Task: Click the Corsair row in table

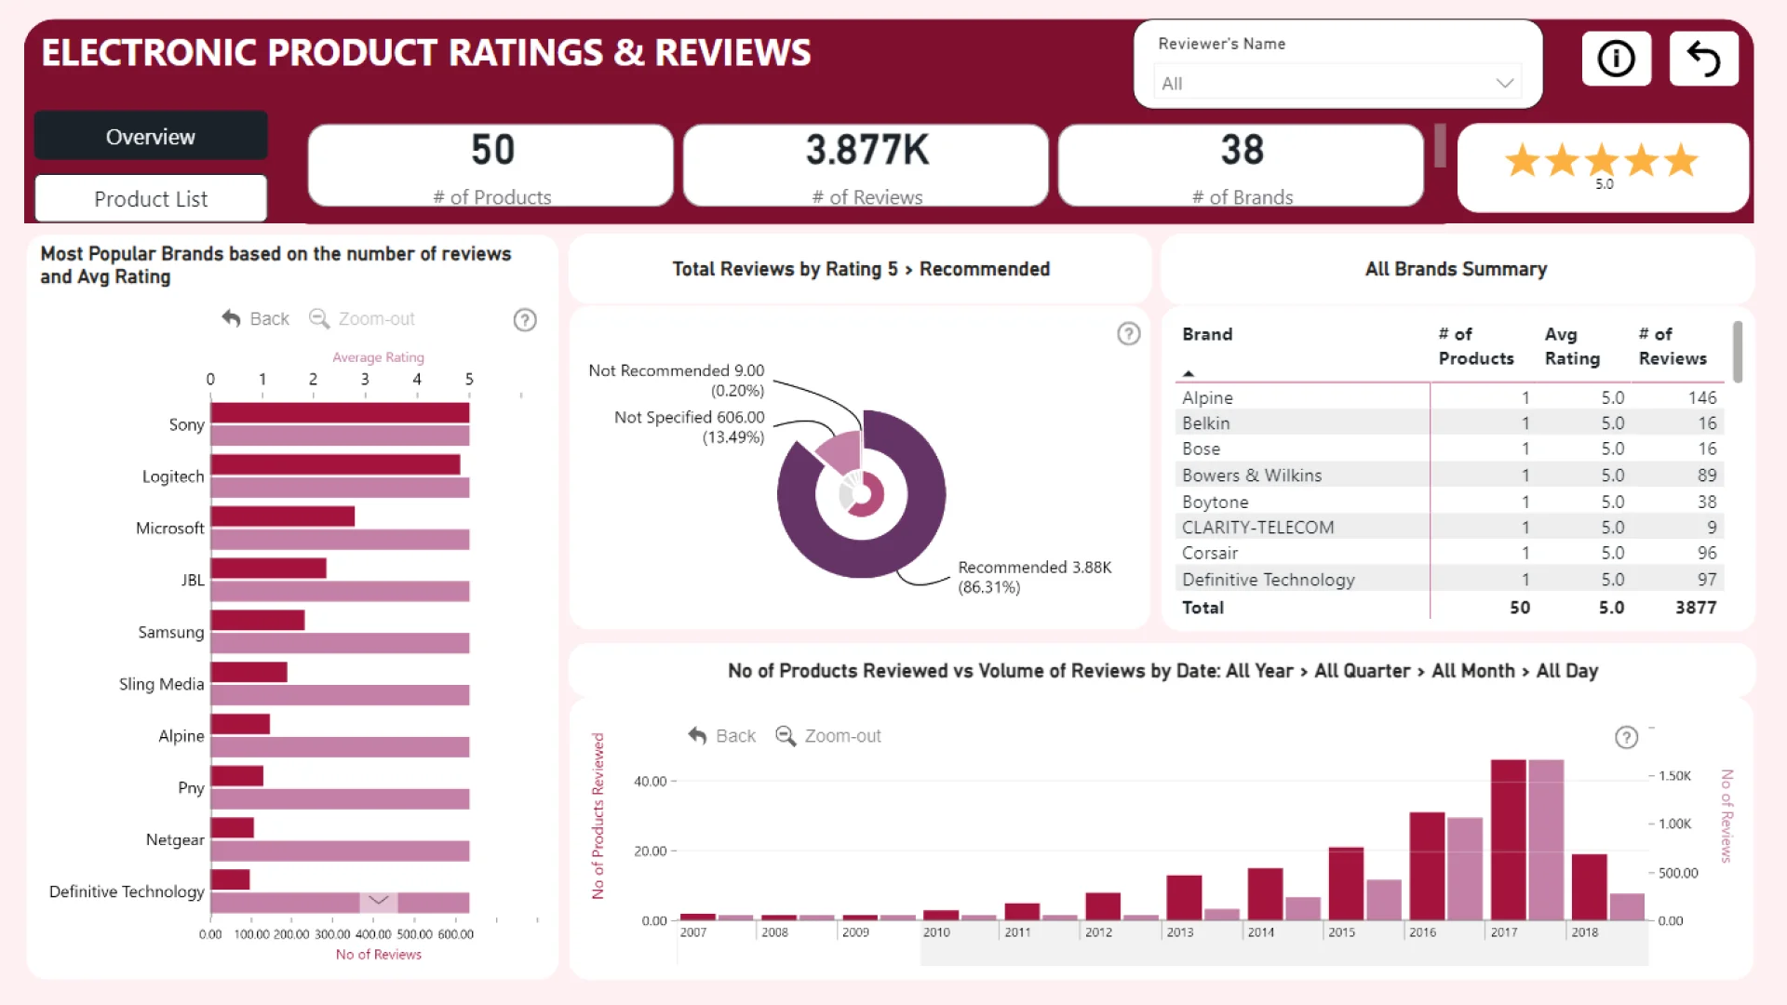Action: (x=1449, y=553)
